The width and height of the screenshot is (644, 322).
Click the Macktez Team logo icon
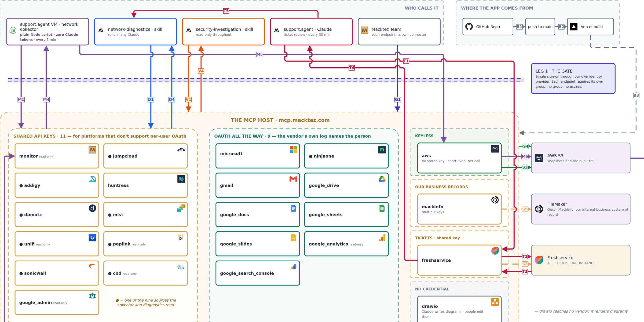[x=364, y=31]
